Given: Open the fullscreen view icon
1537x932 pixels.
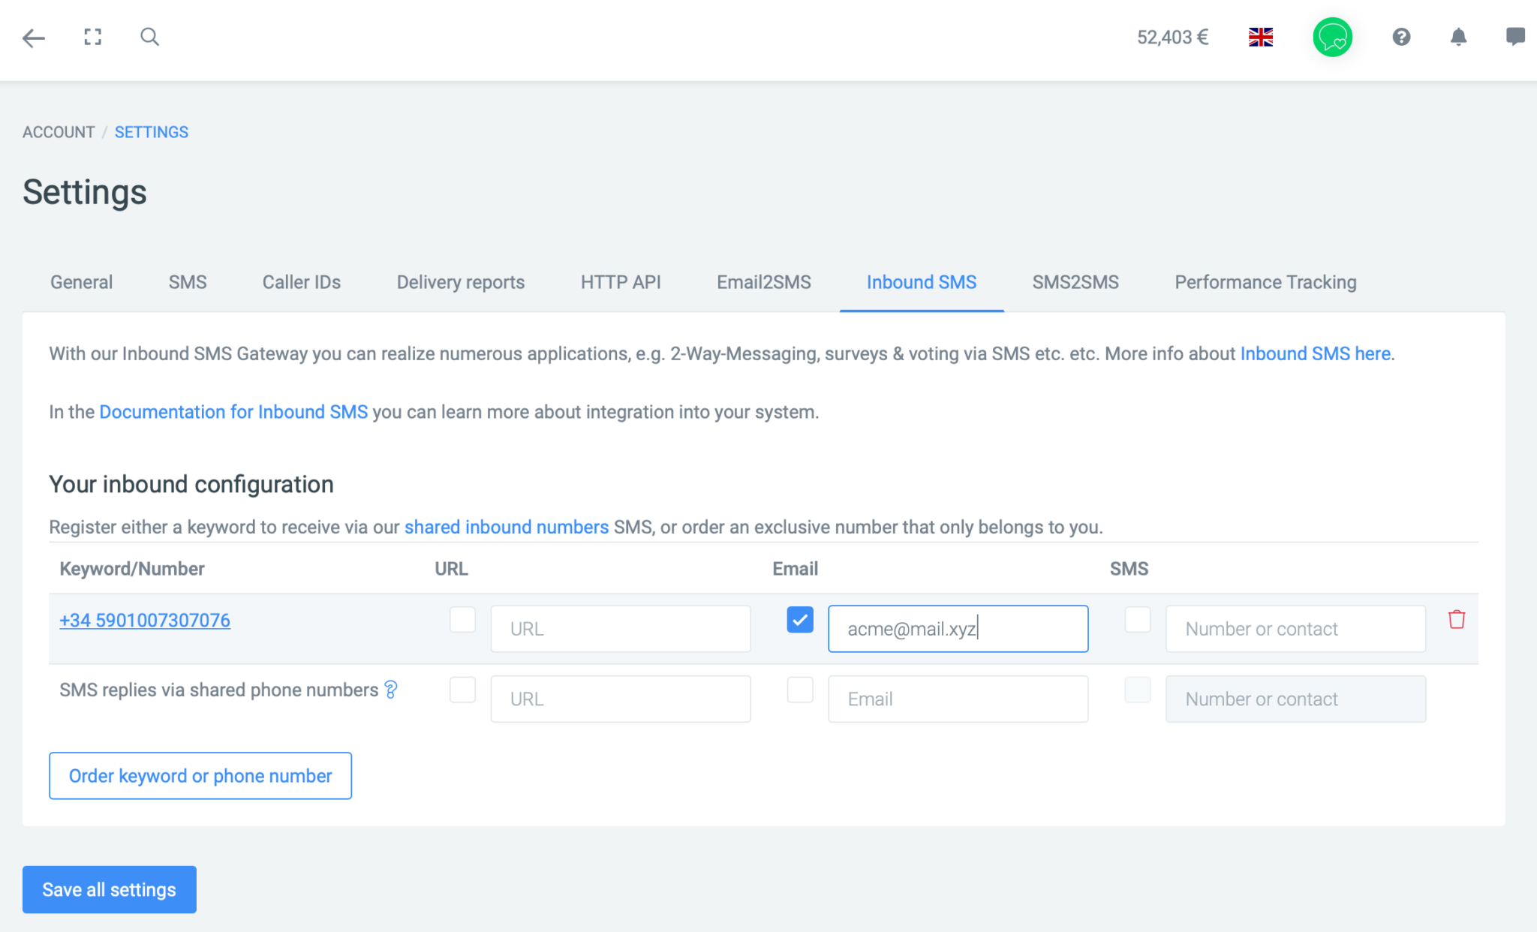Looking at the screenshot, I should pos(92,37).
